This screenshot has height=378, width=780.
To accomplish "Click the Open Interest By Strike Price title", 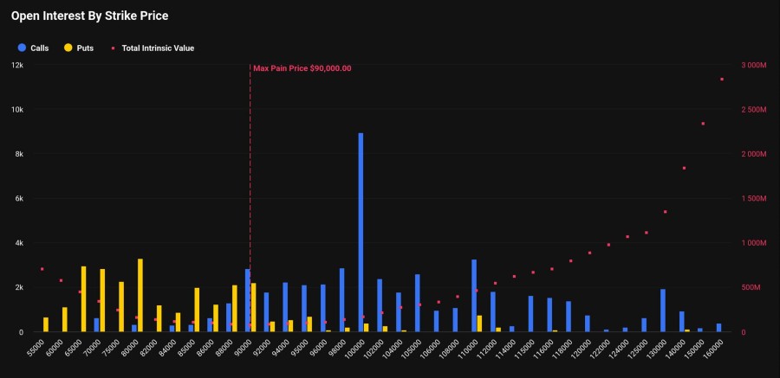I will 89,16.
